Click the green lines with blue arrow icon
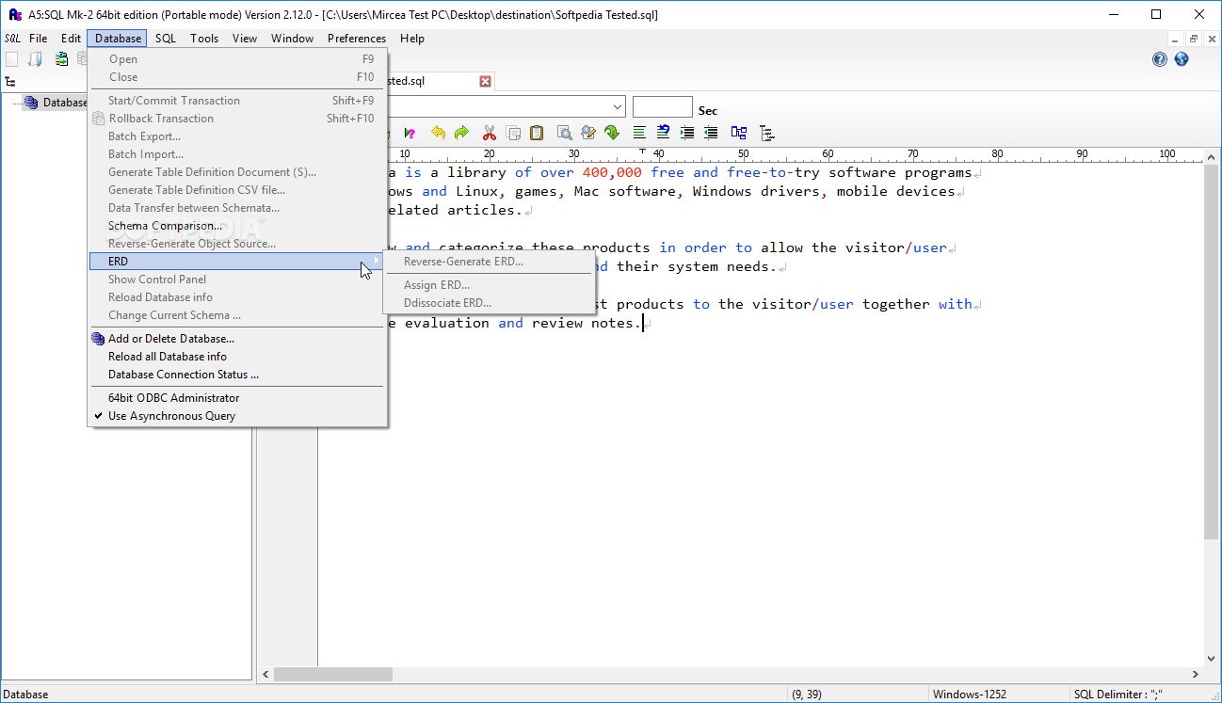 [x=664, y=133]
